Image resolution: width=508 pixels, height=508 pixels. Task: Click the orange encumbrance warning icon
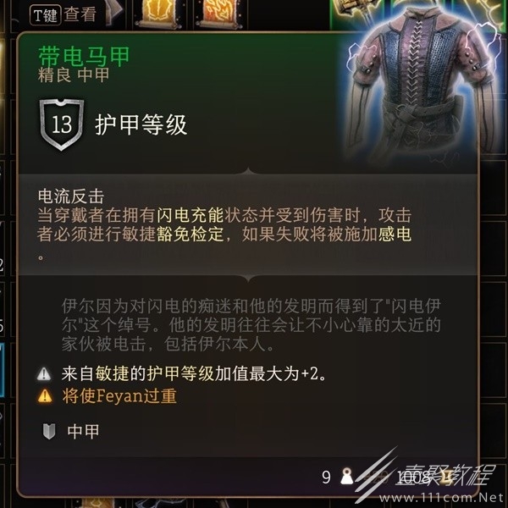click(x=45, y=395)
